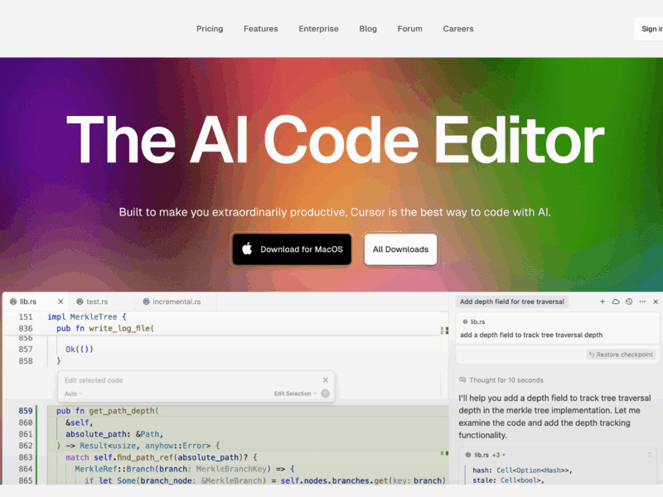Open the Features nav item
Screen dimensions: 663x497
pyautogui.click(x=261, y=29)
